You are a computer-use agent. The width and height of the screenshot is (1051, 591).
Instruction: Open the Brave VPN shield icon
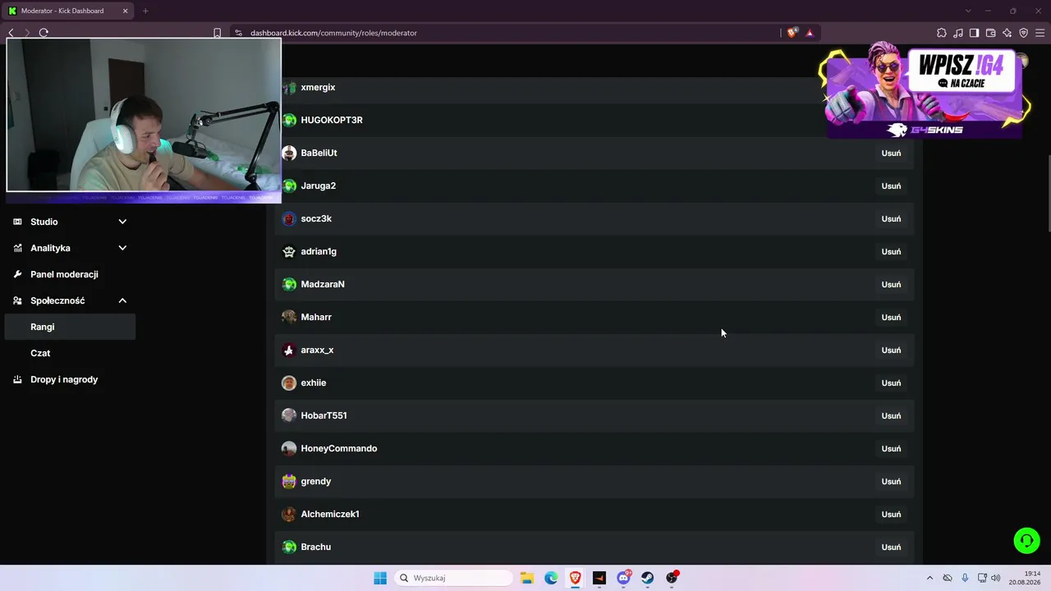click(x=1024, y=33)
